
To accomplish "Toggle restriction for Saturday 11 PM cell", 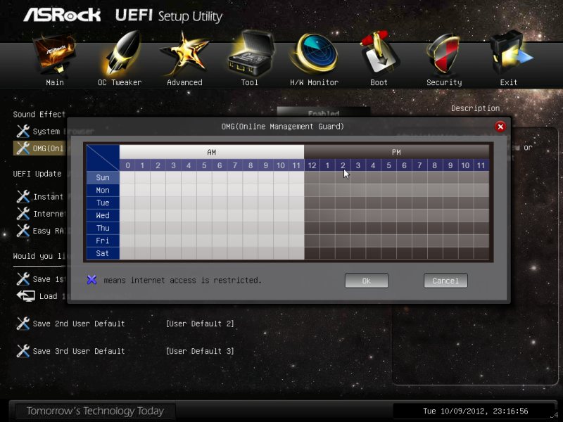I will coord(481,253).
